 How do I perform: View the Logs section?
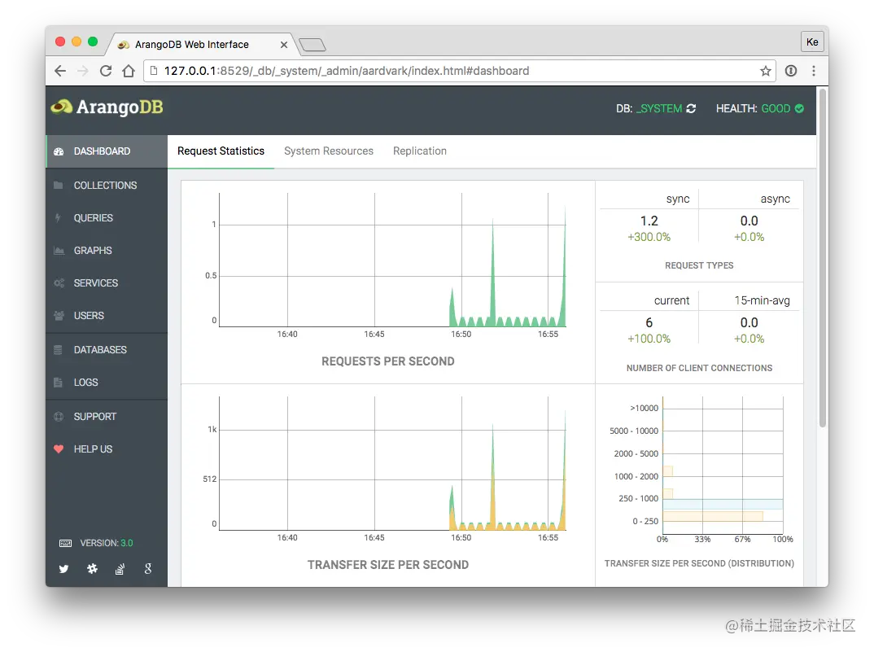[x=107, y=382]
